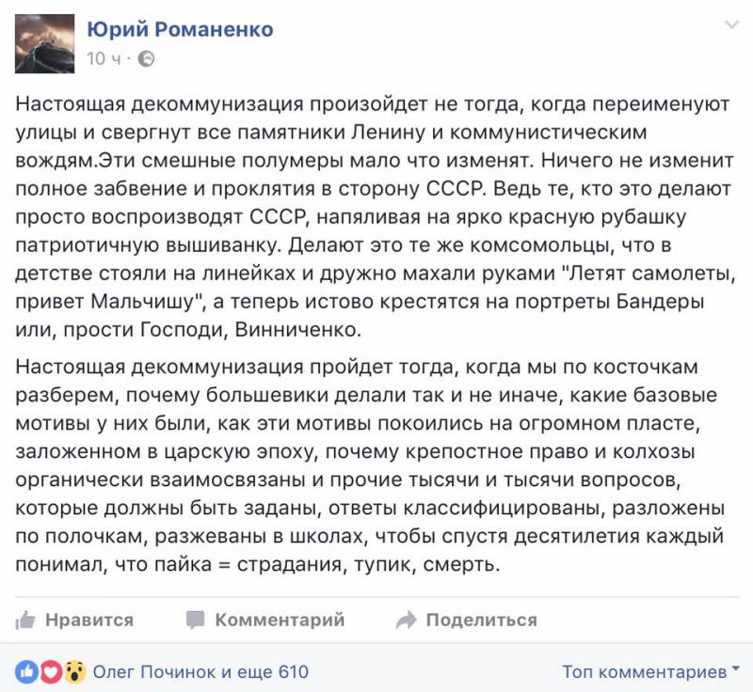This screenshot has width=753, height=692.
Task: Click the yellow Wow reaction emoji
Action: 75,672
